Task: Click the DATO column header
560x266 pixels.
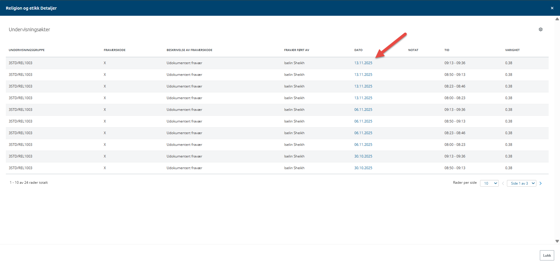Action: 358,50
